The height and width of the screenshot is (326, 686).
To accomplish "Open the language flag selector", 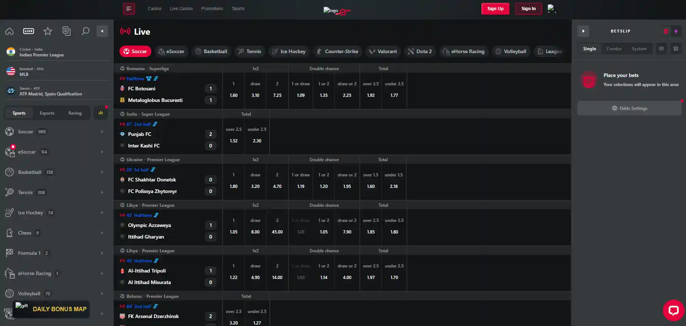I will click(x=552, y=9).
